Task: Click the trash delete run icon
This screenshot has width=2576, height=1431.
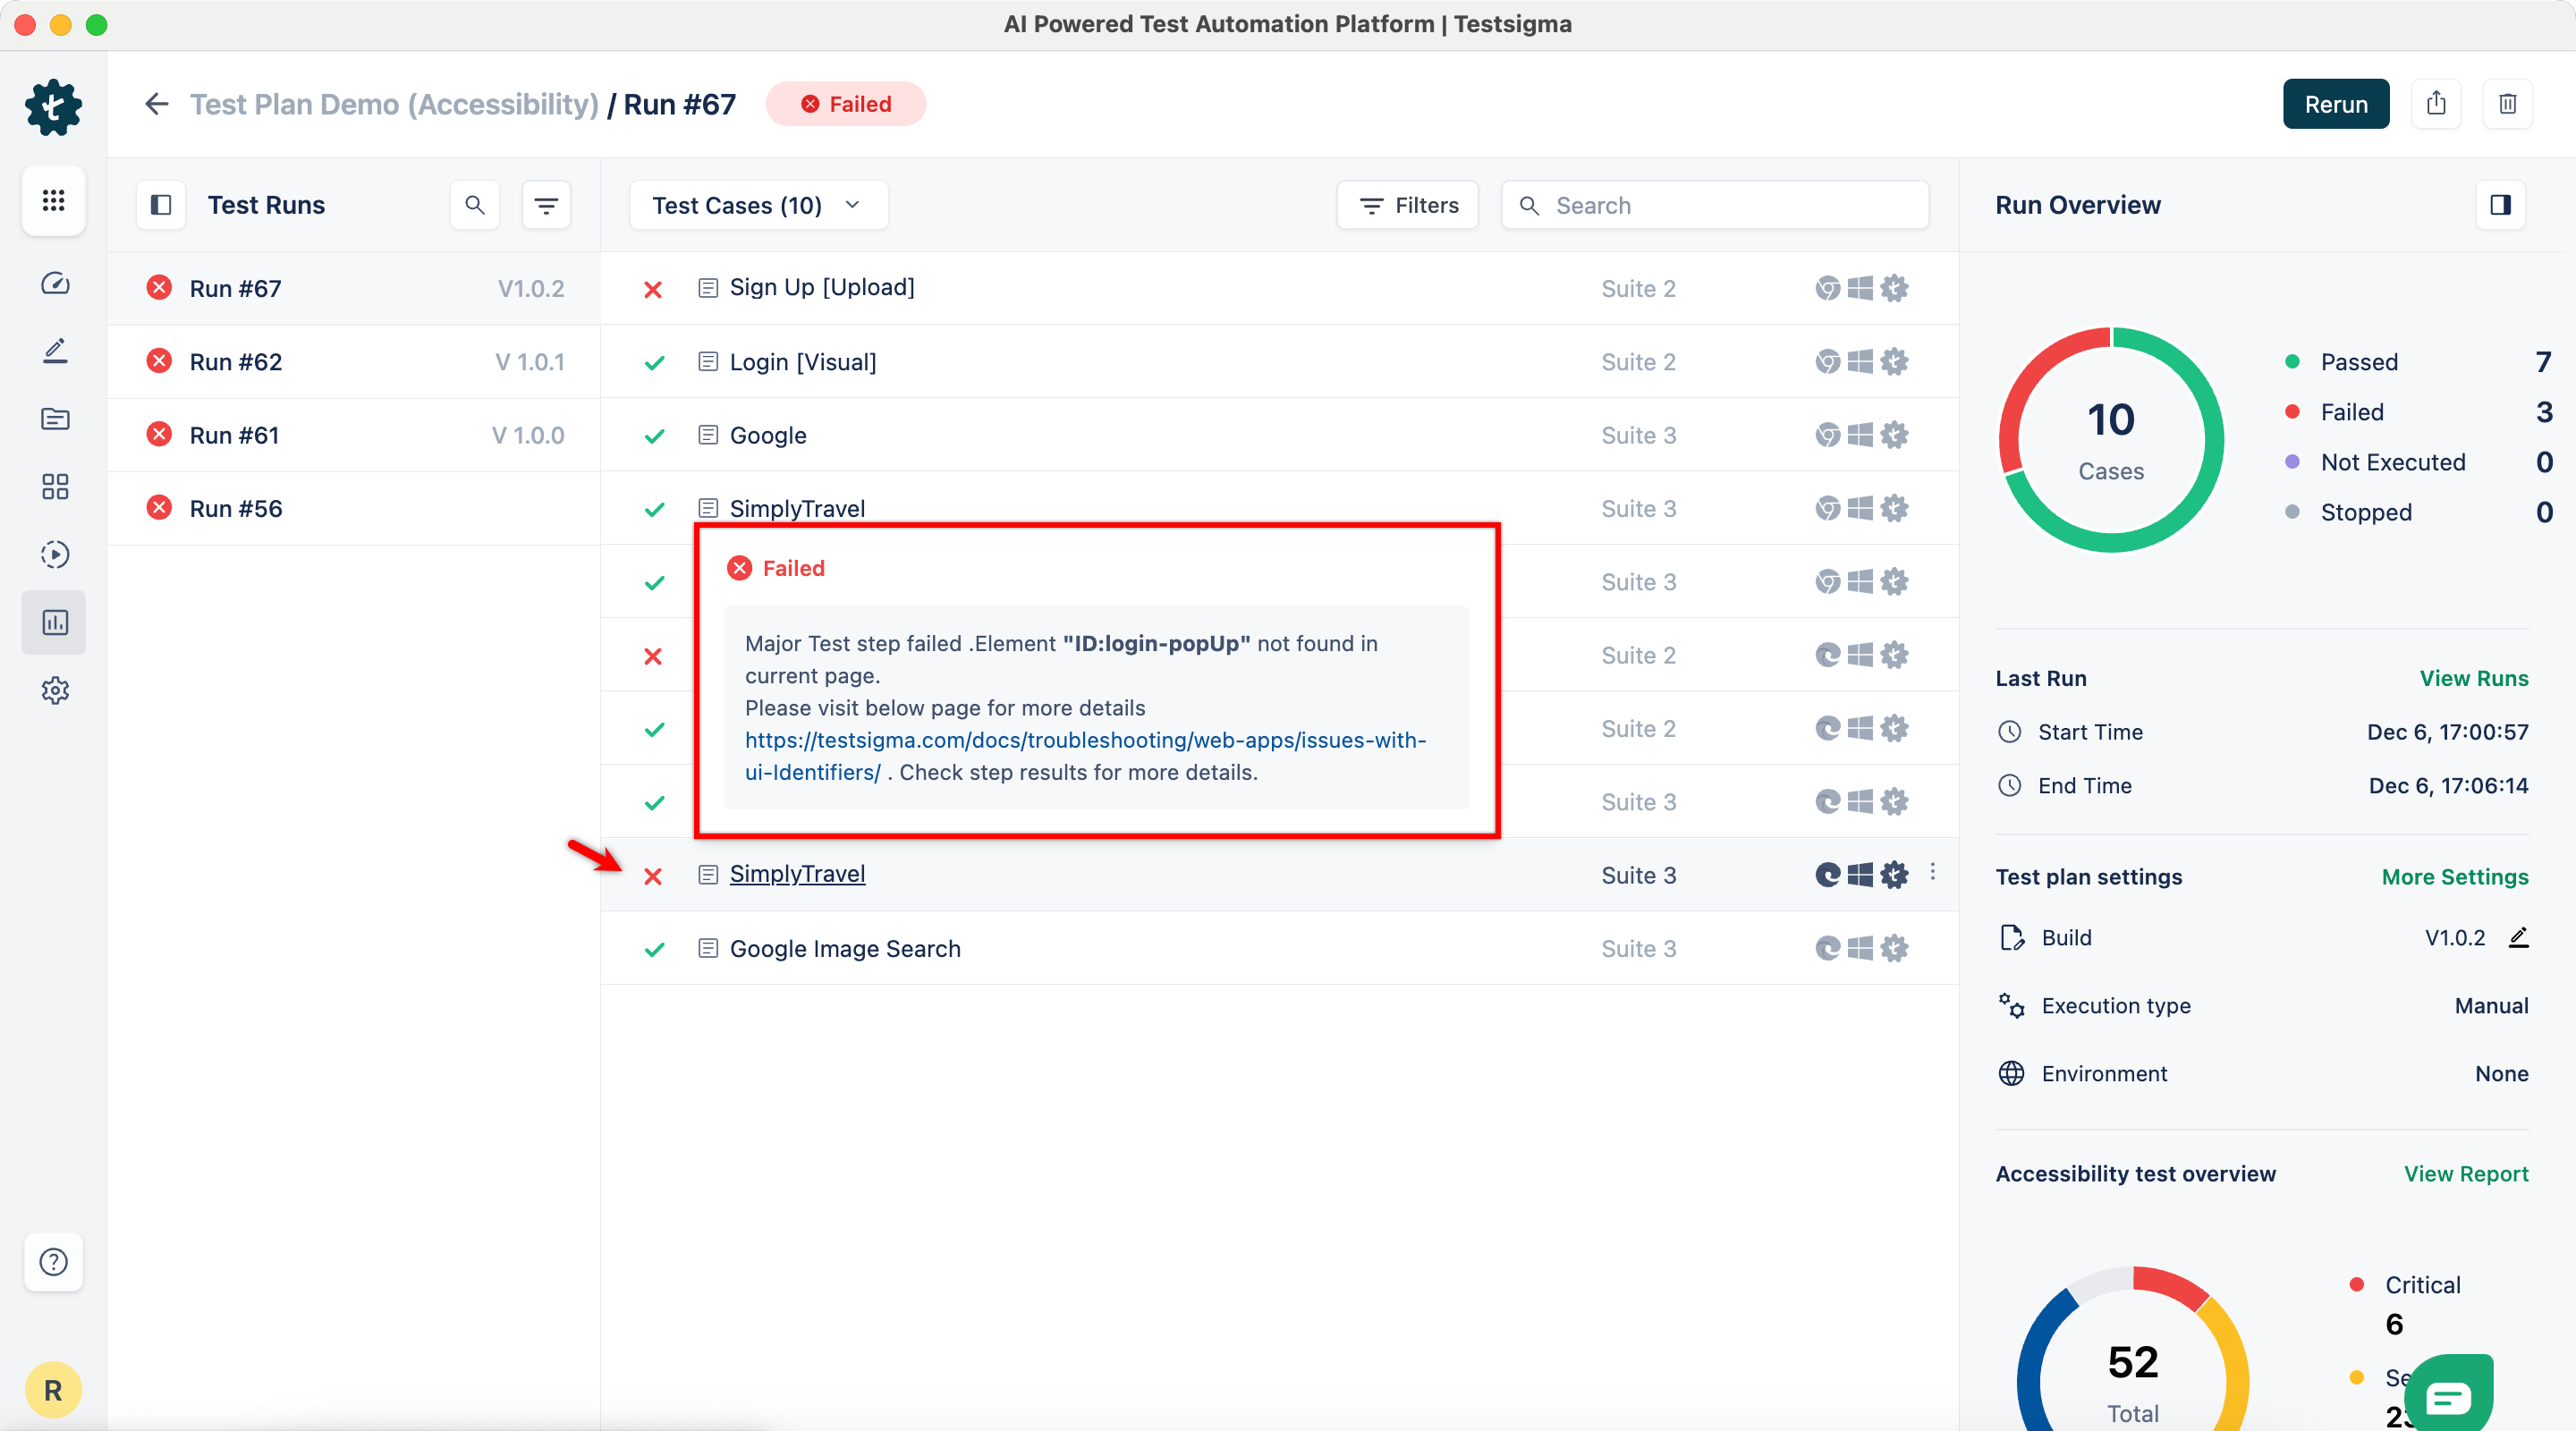Action: click(x=2507, y=104)
